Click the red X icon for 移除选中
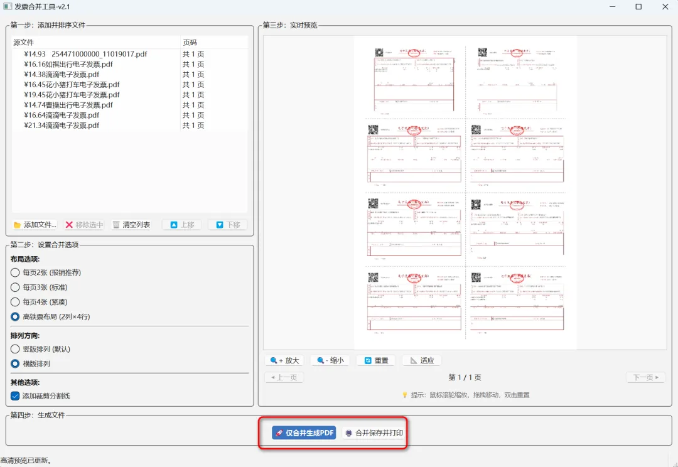678x467 pixels. (x=69, y=225)
